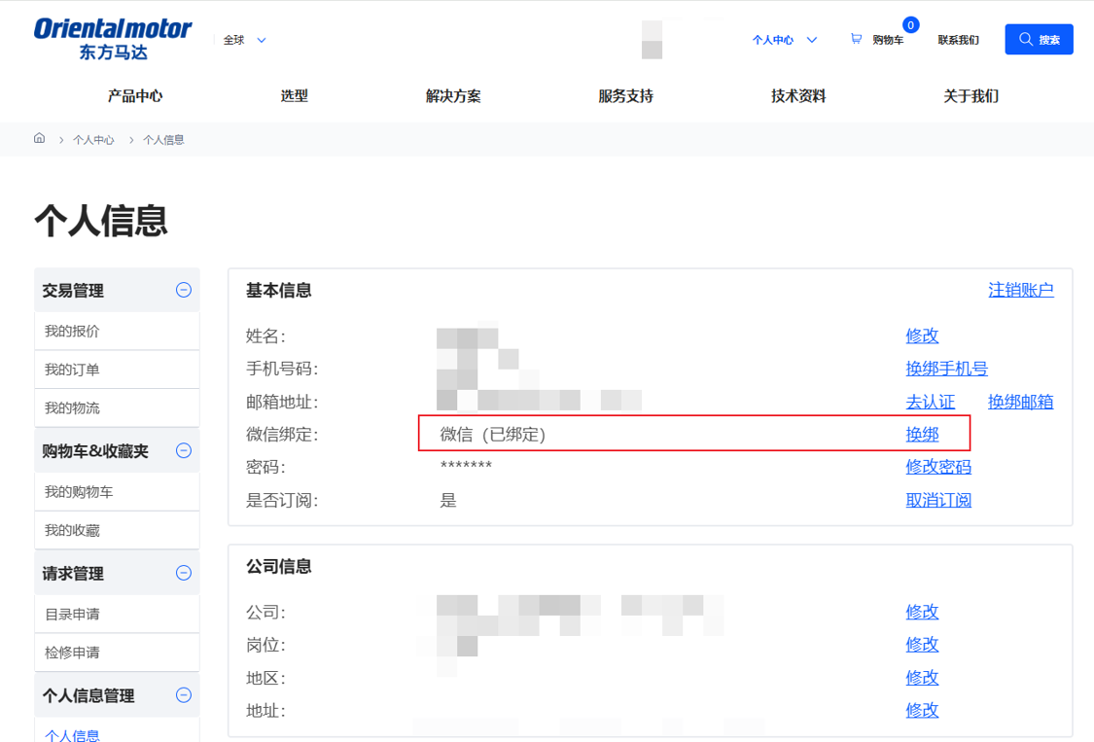Click 去认证 next to the email address
Image resolution: width=1094 pixels, height=742 pixels.
(x=927, y=401)
